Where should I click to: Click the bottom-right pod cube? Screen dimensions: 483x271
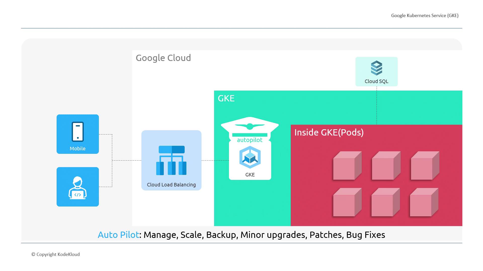pos(424,202)
